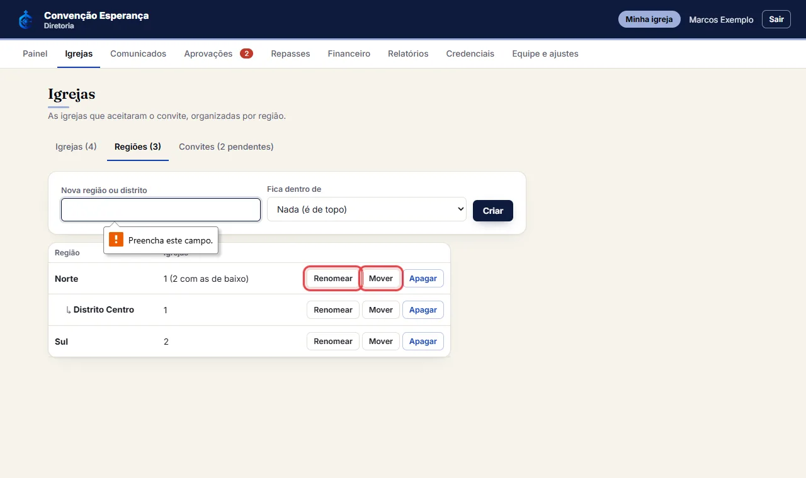
Task: Click the Aprovações badge showing 2
Action: coord(246,53)
